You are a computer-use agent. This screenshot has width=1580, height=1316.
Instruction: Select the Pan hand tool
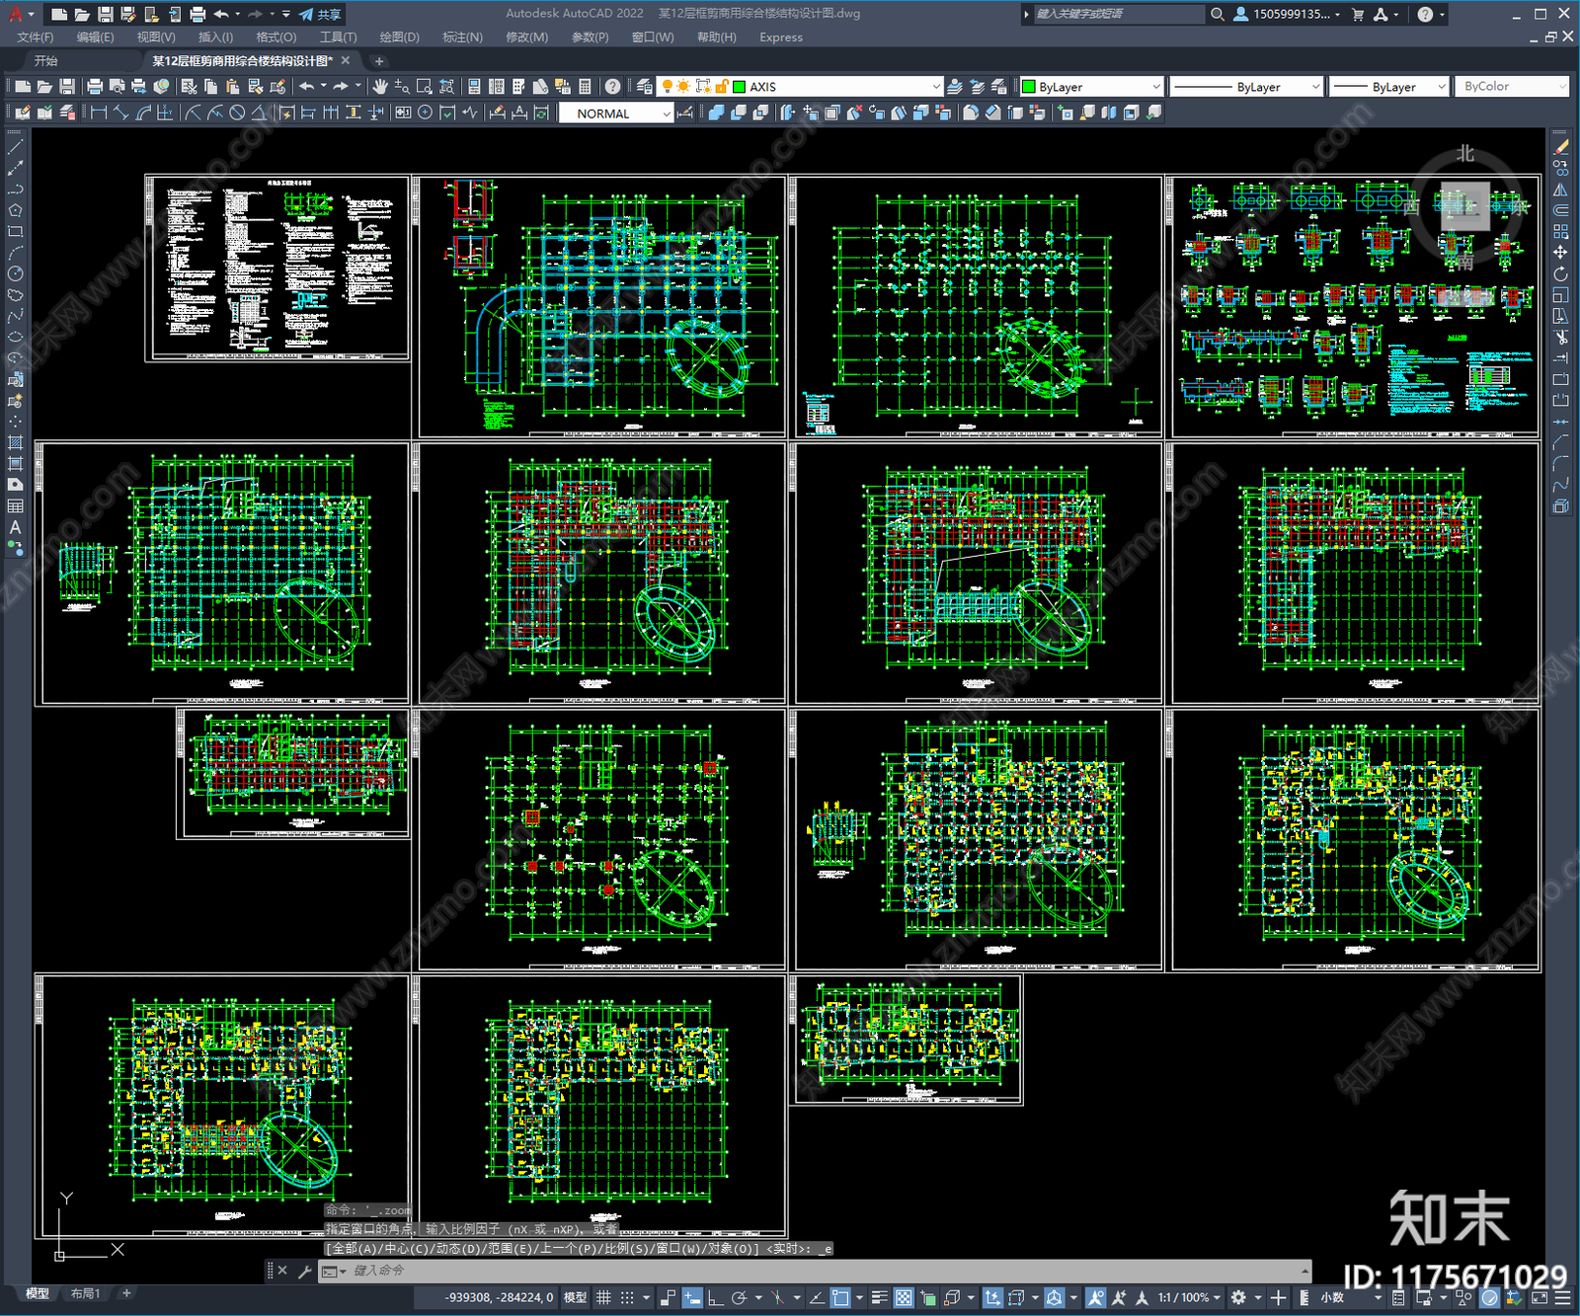(x=380, y=87)
